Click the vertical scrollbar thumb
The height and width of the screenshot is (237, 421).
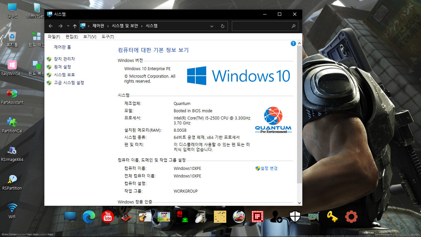[x=299, y=115]
